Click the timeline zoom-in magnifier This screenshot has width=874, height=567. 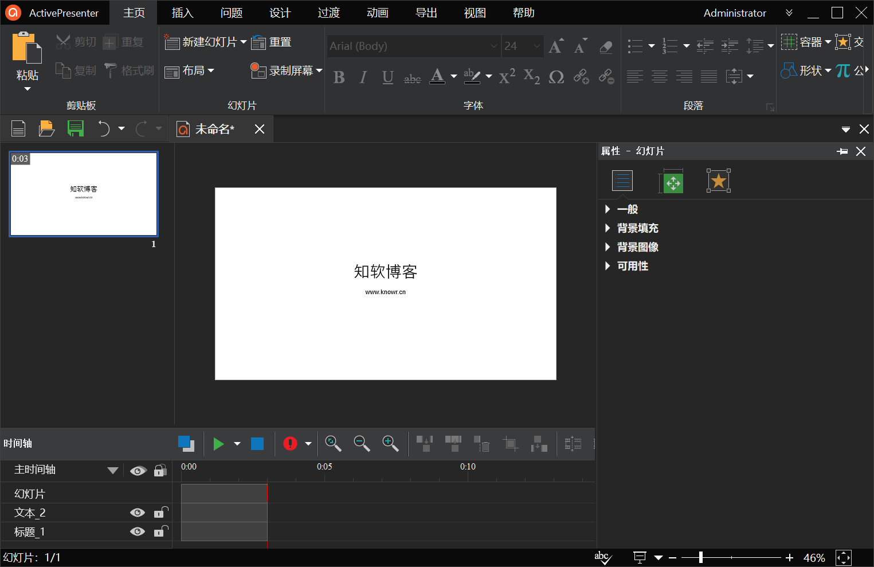(x=390, y=443)
